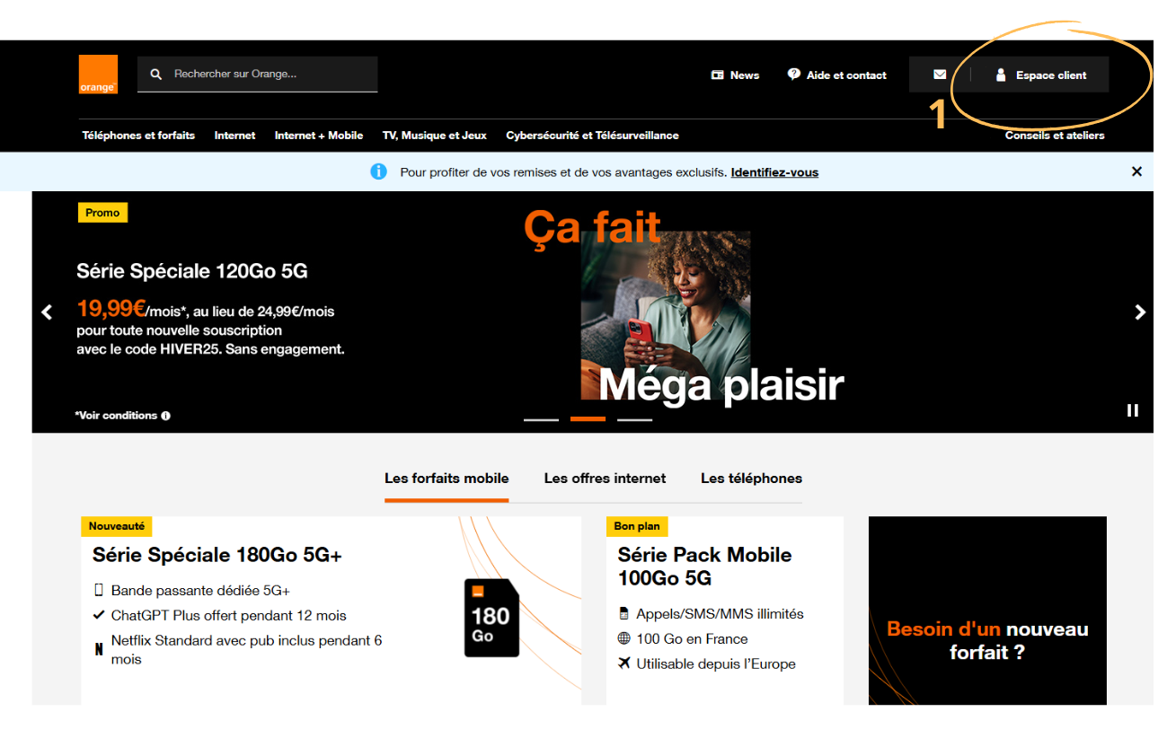The width and height of the screenshot is (1167, 747).
Task: Switch to Les téléphones tab
Action: pyautogui.click(x=751, y=479)
